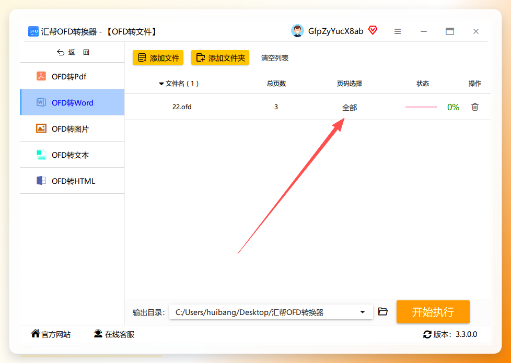Collapse the 文件名 sort arrow
Image resolution: width=511 pixels, height=363 pixels.
[161, 84]
